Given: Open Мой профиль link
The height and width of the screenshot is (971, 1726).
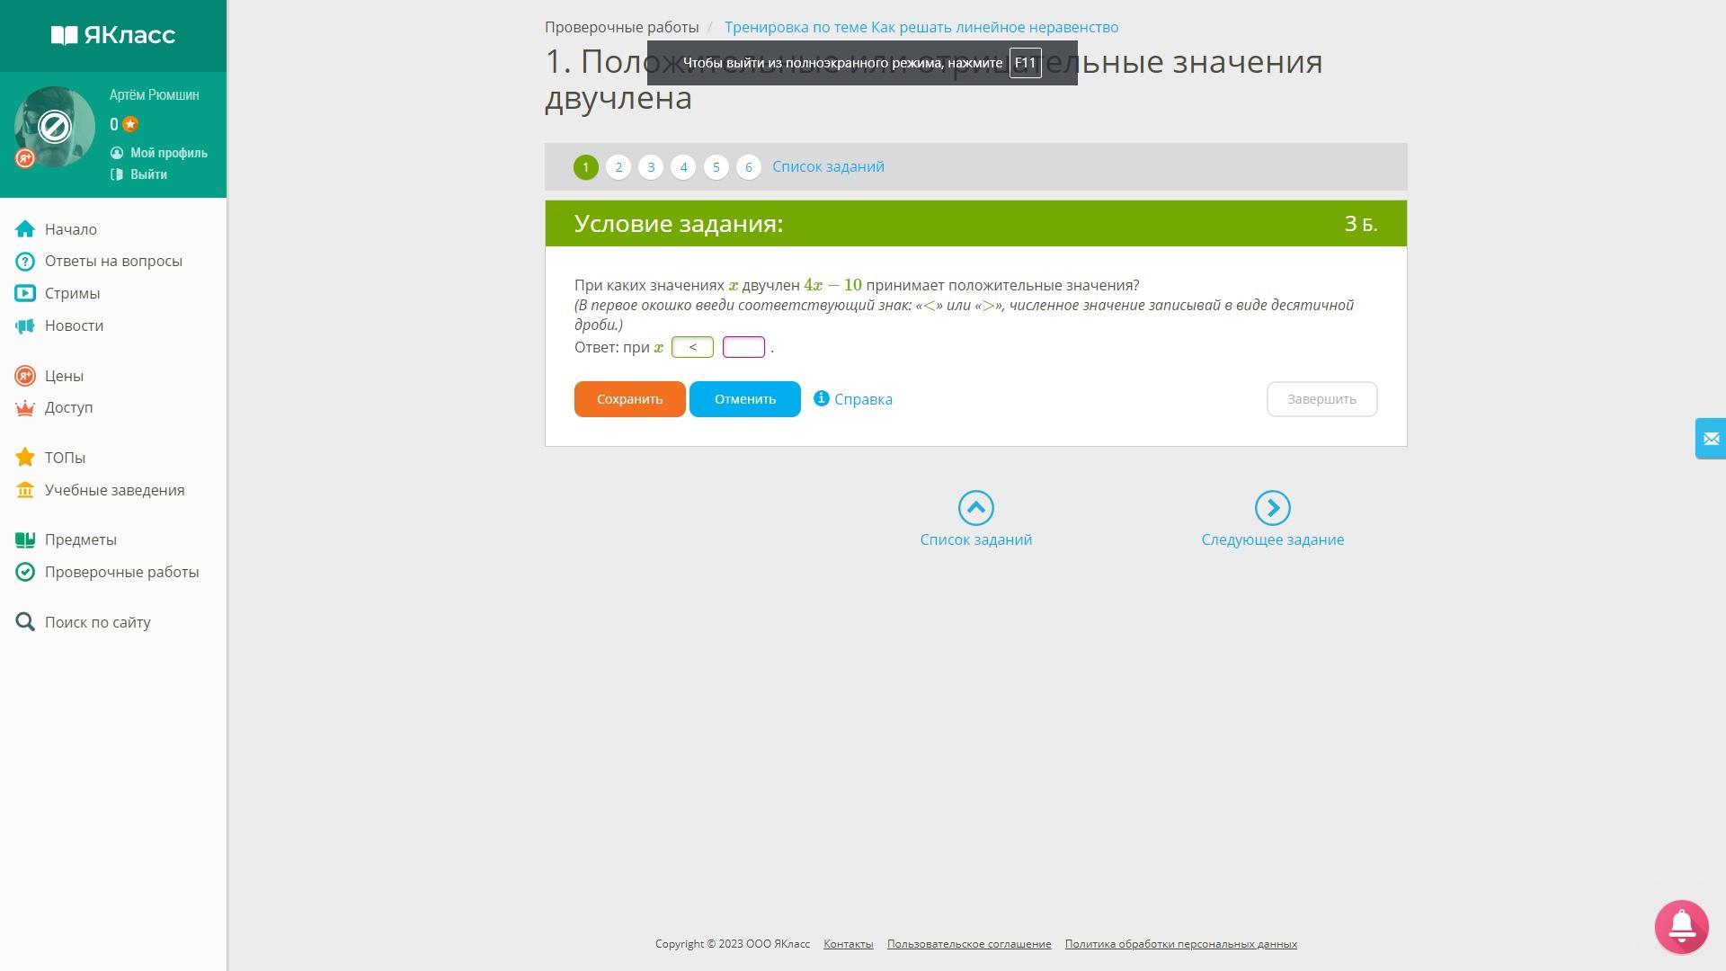Looking at the screenshot, I should coord(168,153).
